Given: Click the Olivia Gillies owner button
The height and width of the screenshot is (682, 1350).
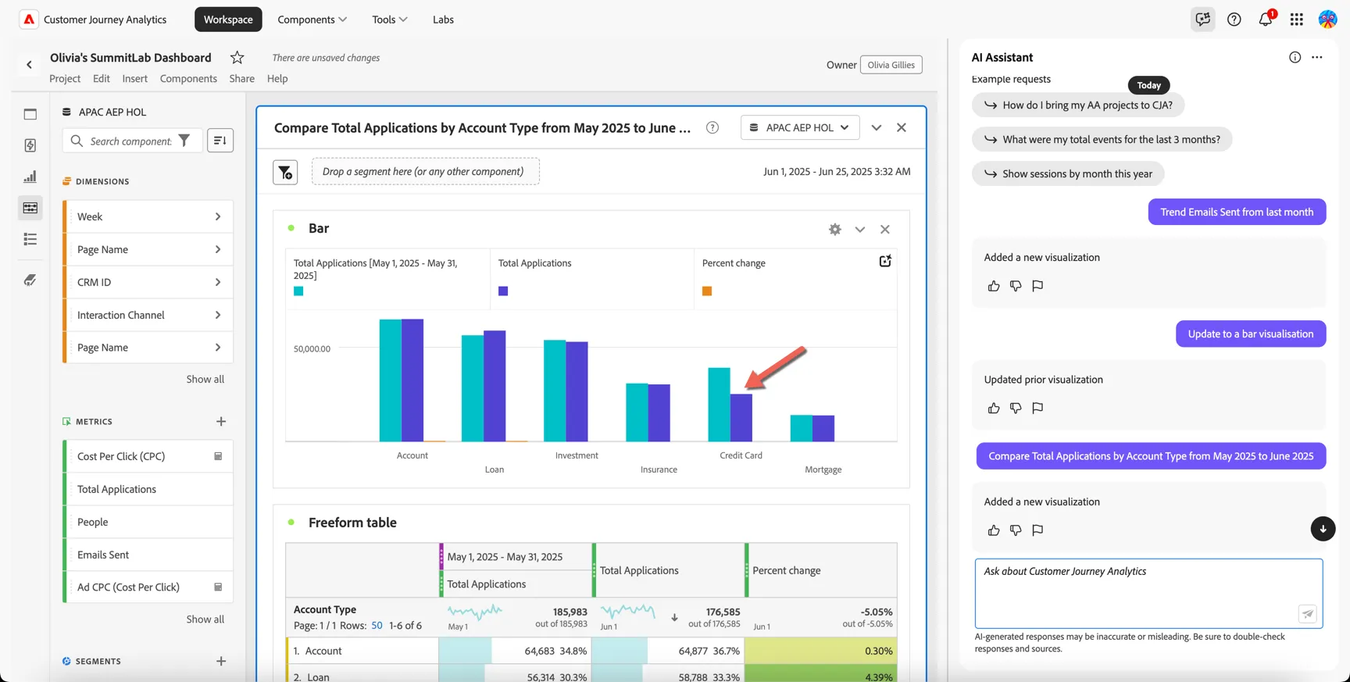Looking at the screenshot, I should (x=891, y=65).
